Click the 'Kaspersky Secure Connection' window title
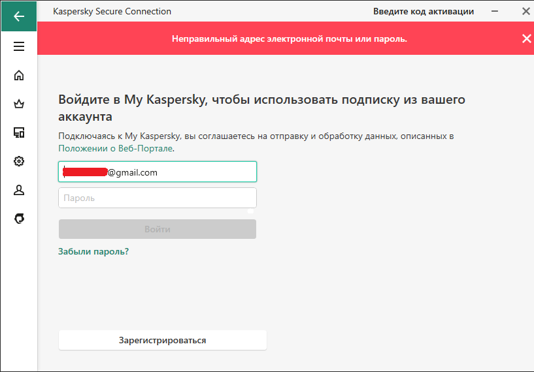 pos(112,11)
